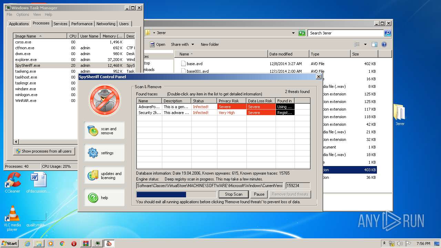Click the Stop Scan button
441x248 pixels.
coord(234,194)
